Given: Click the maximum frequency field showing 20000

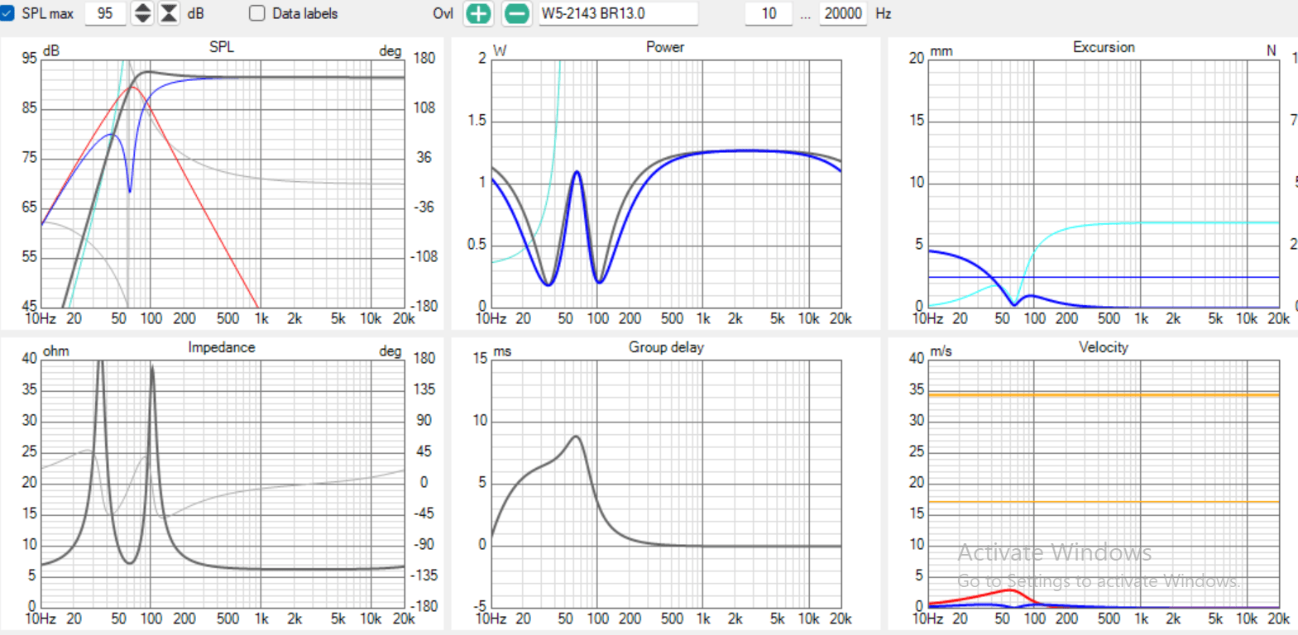Looking at the screenshot, I should pyautogui.click(x=843, y=13).
